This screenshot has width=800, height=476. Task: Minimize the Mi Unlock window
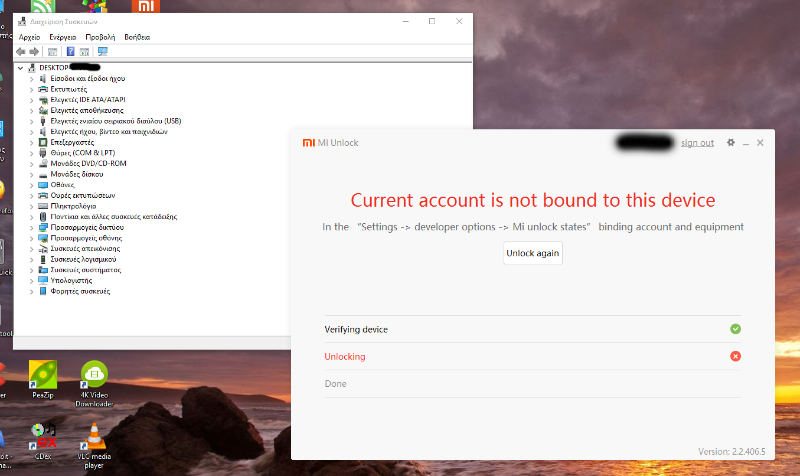coord(746,143)
